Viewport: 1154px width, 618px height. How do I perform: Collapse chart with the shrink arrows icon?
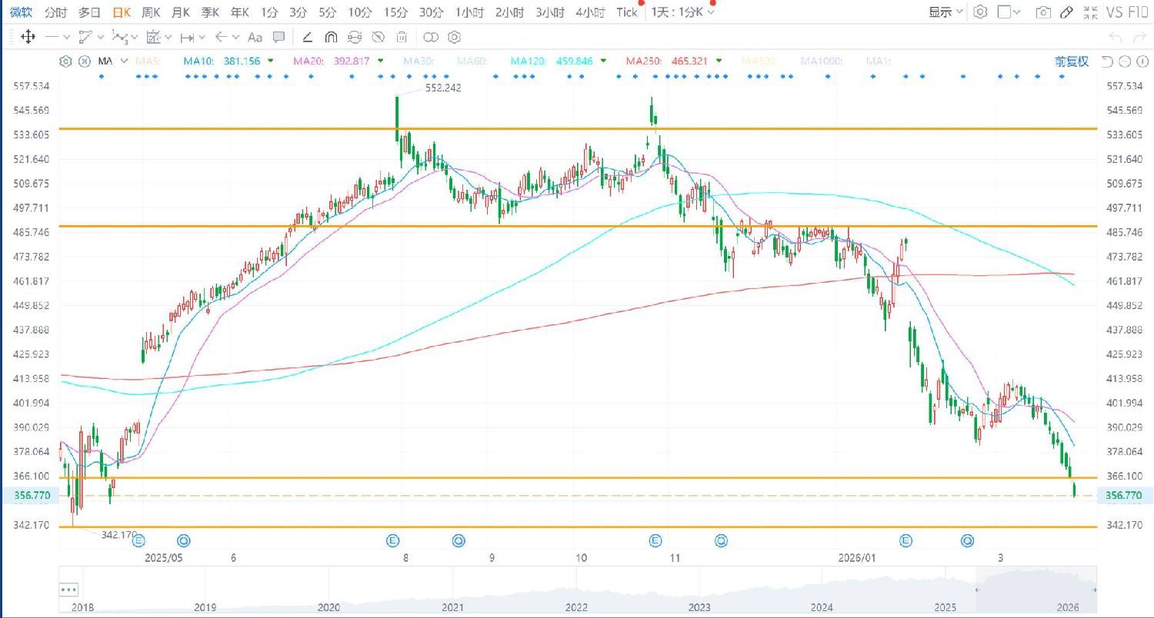click(x=1090, y=12)
